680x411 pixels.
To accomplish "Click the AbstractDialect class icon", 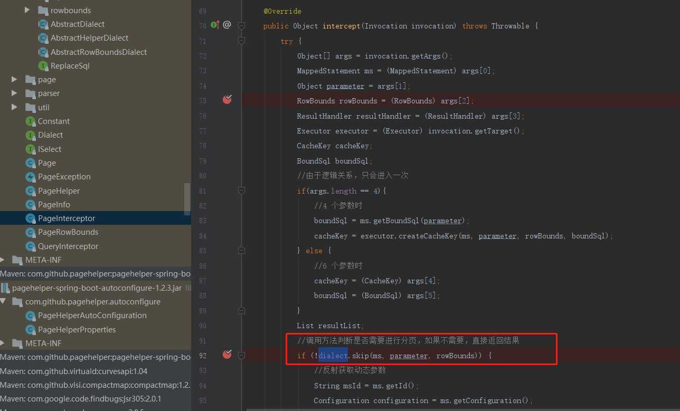I will (x=43, y=24).
